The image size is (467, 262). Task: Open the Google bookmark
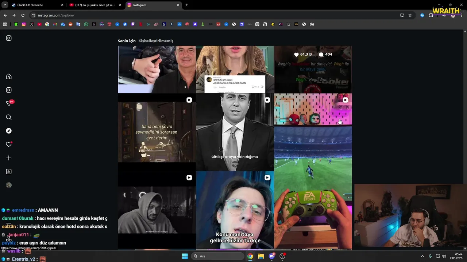point(47,24)
